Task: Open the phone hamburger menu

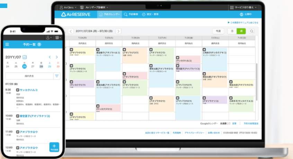Action: click(7, 44)
